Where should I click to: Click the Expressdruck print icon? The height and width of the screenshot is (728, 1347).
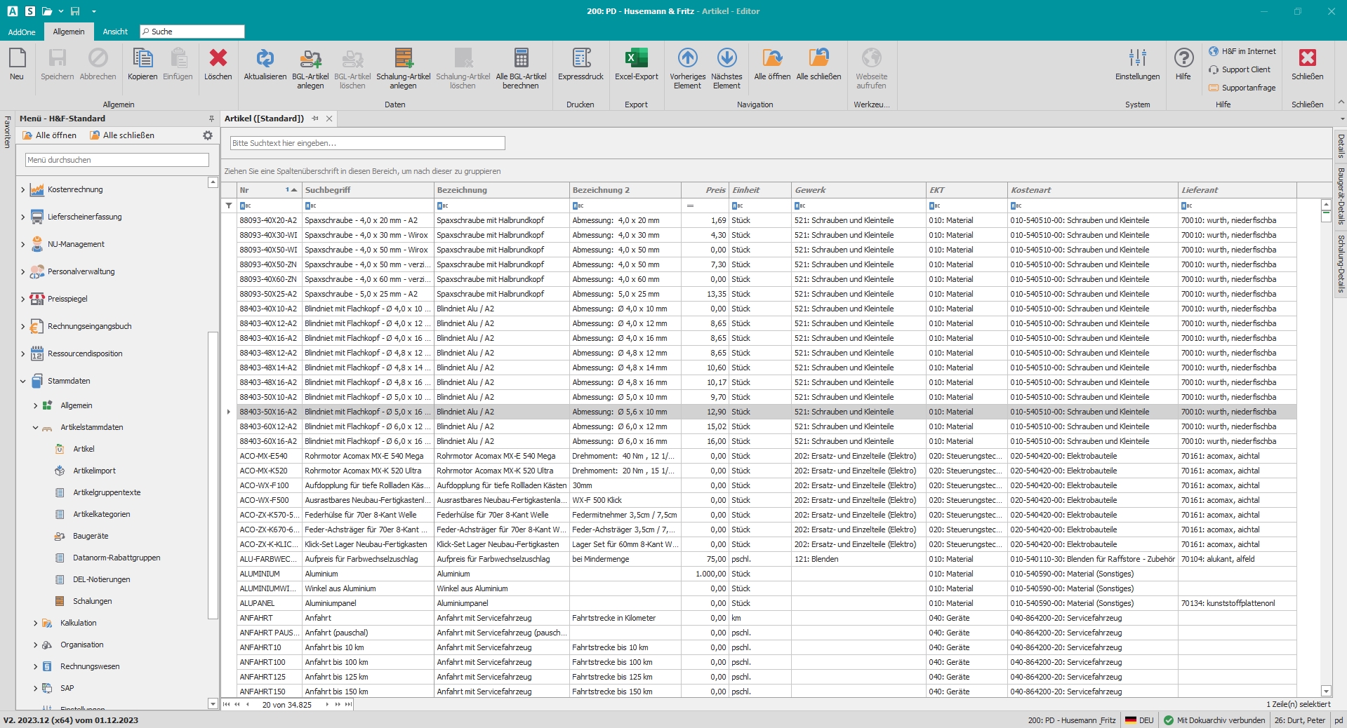(580, 59)
